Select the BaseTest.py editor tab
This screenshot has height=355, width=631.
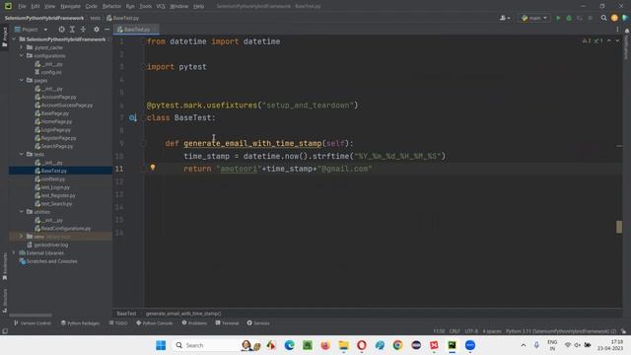(x=136, y=30)
